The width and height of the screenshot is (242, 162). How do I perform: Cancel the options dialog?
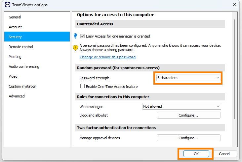[x=224, y=154]
